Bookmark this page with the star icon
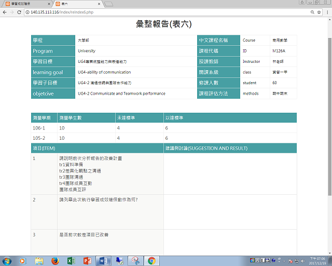This screenshot has height=266, width=332. 319,12
